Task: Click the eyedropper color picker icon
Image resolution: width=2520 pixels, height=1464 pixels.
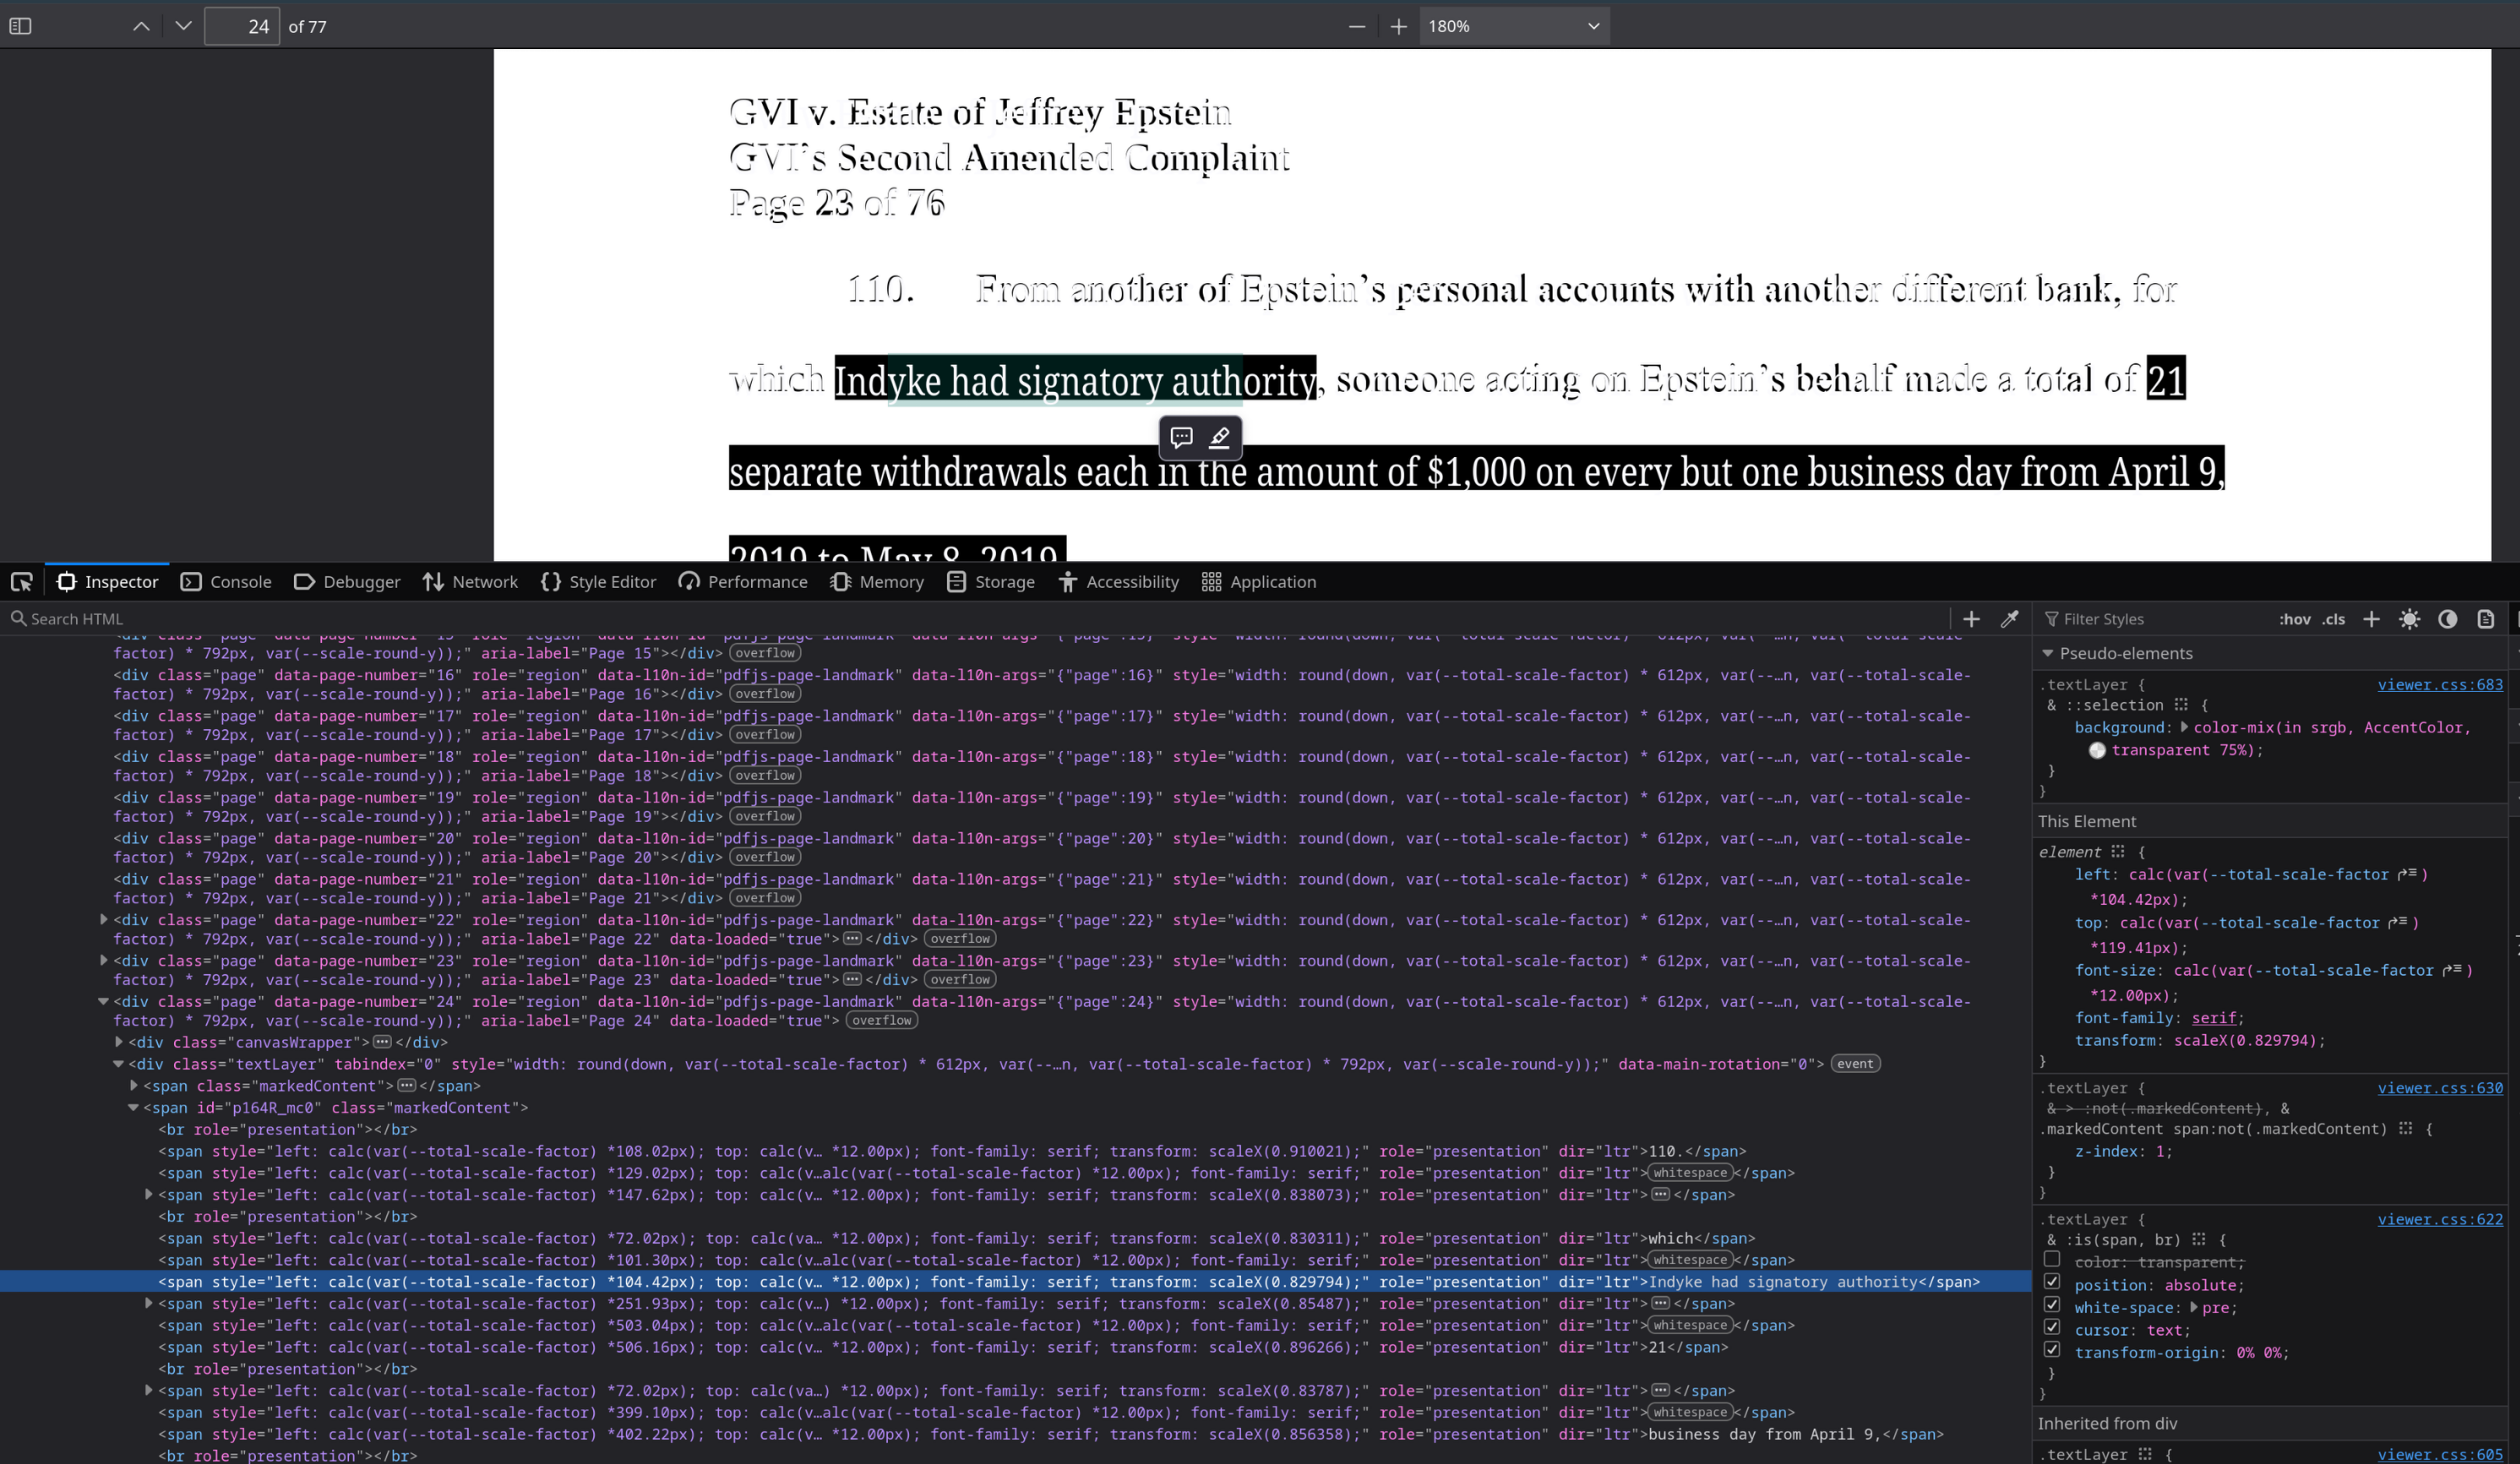Action: point(2009,619)
